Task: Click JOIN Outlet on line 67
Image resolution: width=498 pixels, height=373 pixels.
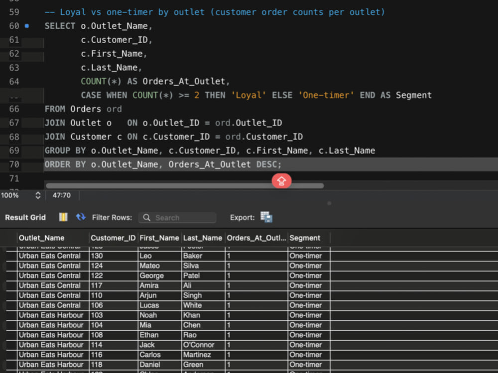Action: click(x=73, y=123)
